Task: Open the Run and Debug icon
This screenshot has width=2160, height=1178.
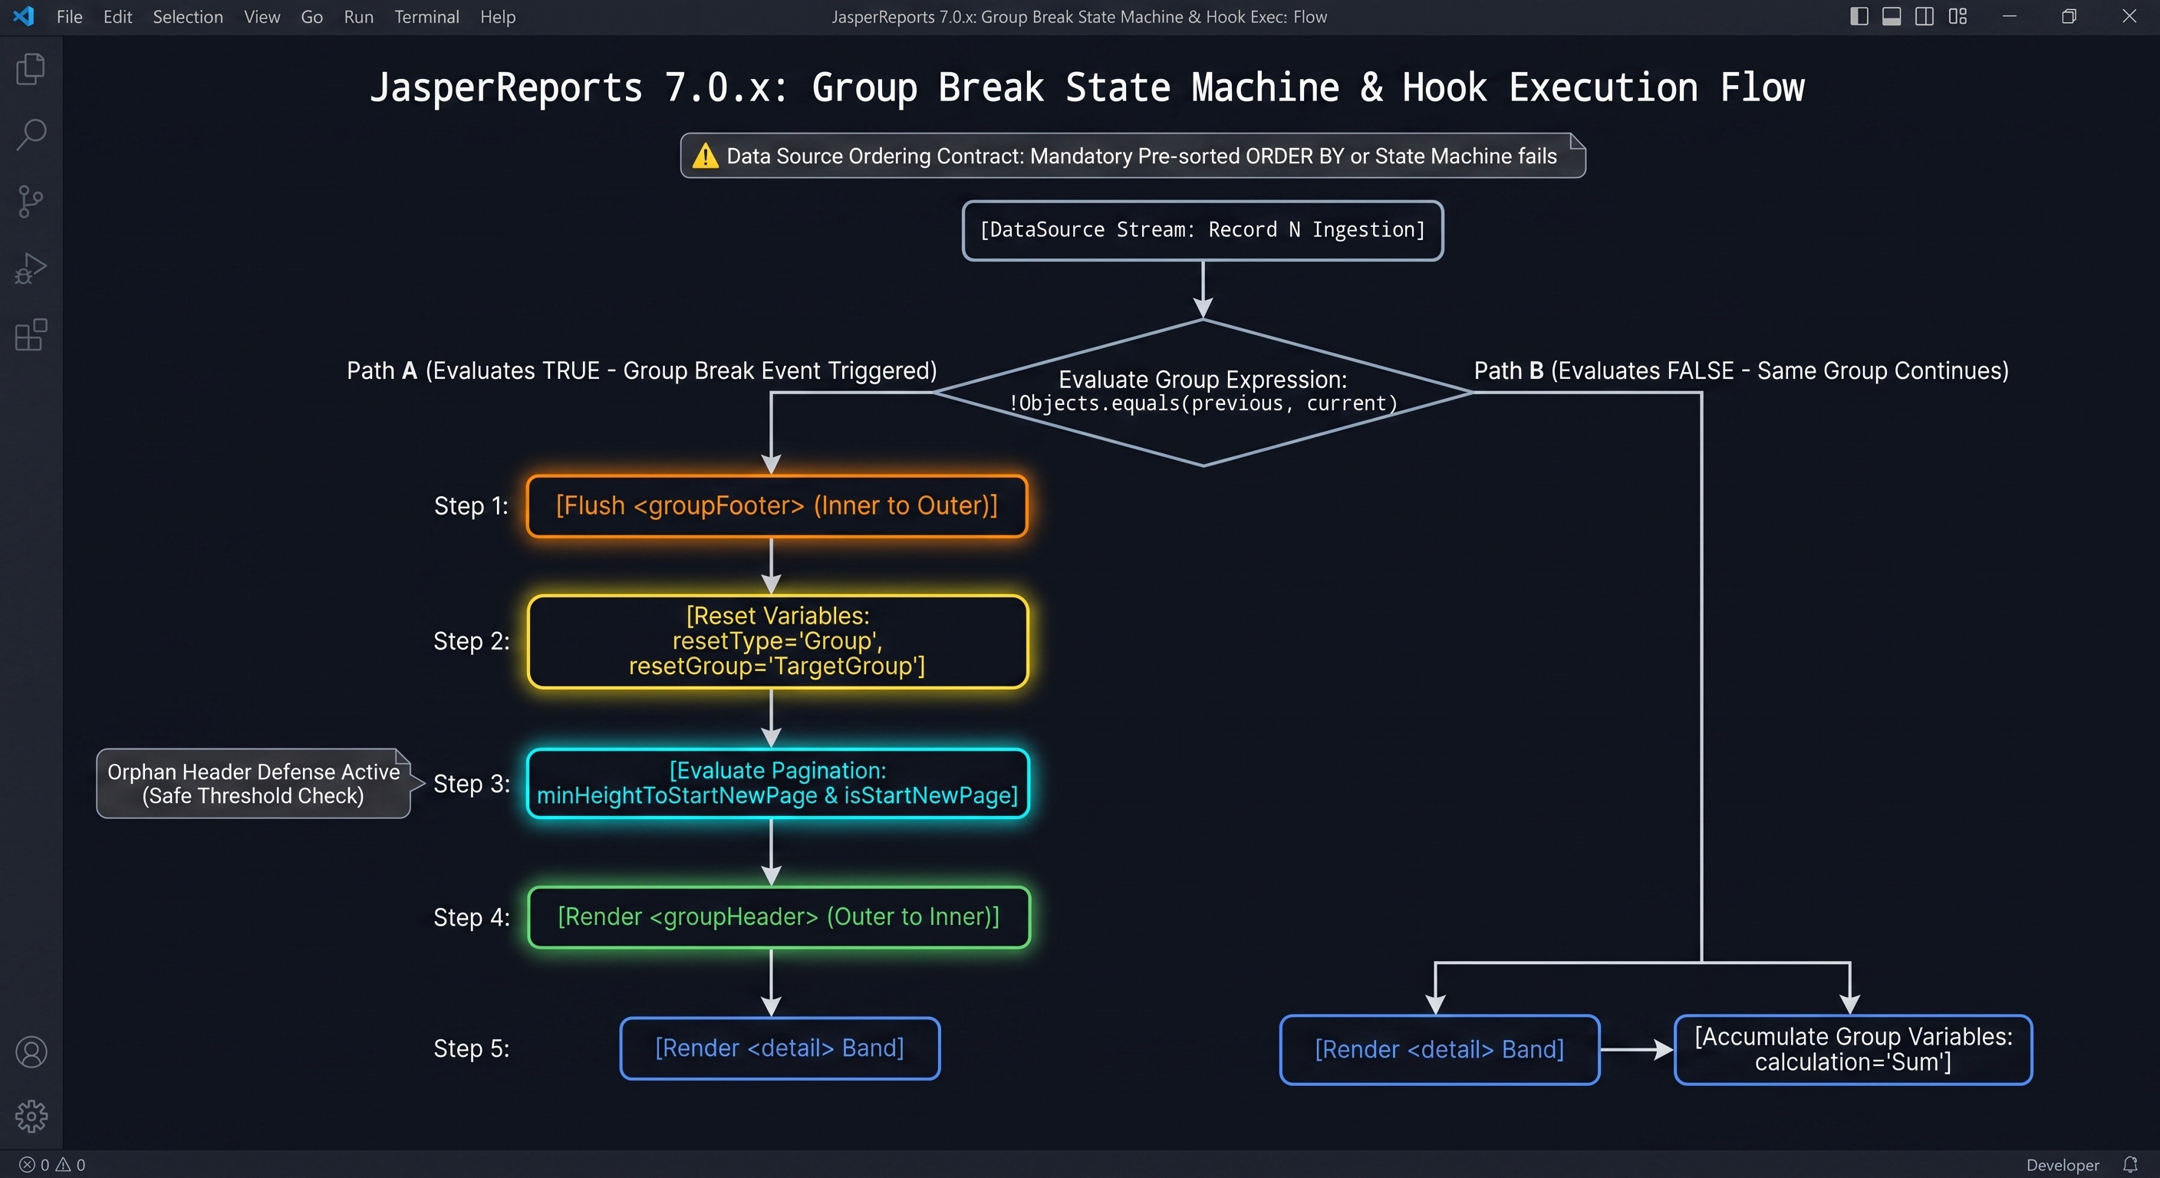Action: (31, 268)
